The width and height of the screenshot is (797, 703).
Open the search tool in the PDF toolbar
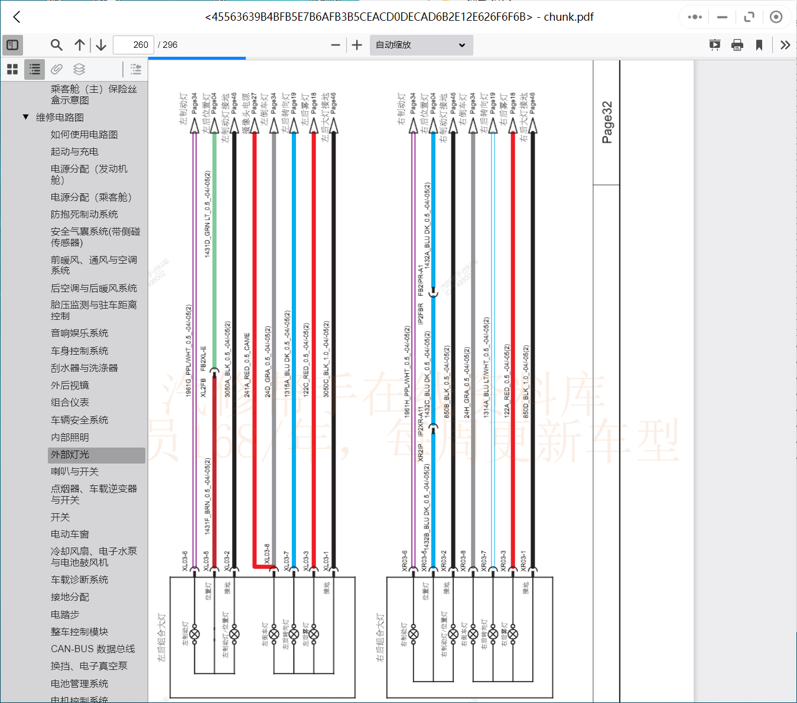(57, 44)
